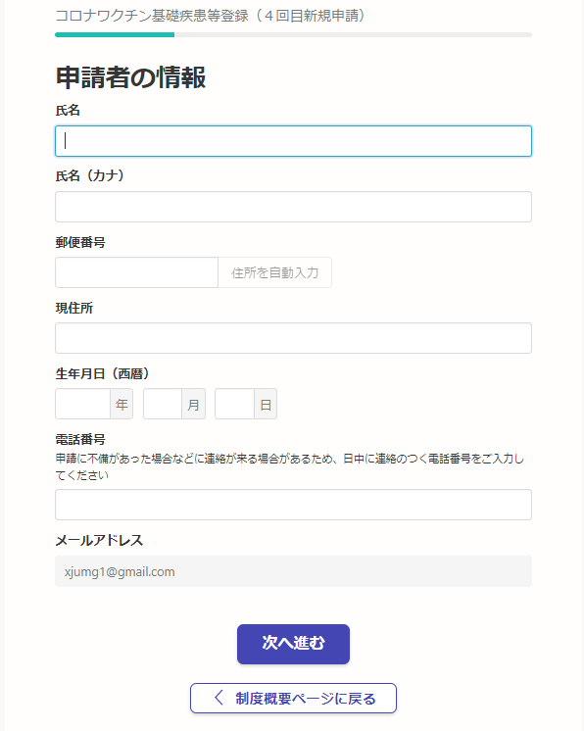Focus the 電話番号 phone number field
Viewport: 584px width, 731px height.
pos(293,505)
